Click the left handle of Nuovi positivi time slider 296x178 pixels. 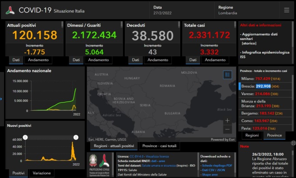(x=25, y=137)
